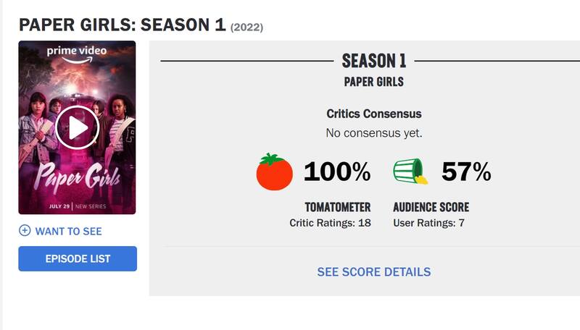Click the (2022) year beside title
The height and width of the screenshot is (330, 580).
[x=246, y=27]
